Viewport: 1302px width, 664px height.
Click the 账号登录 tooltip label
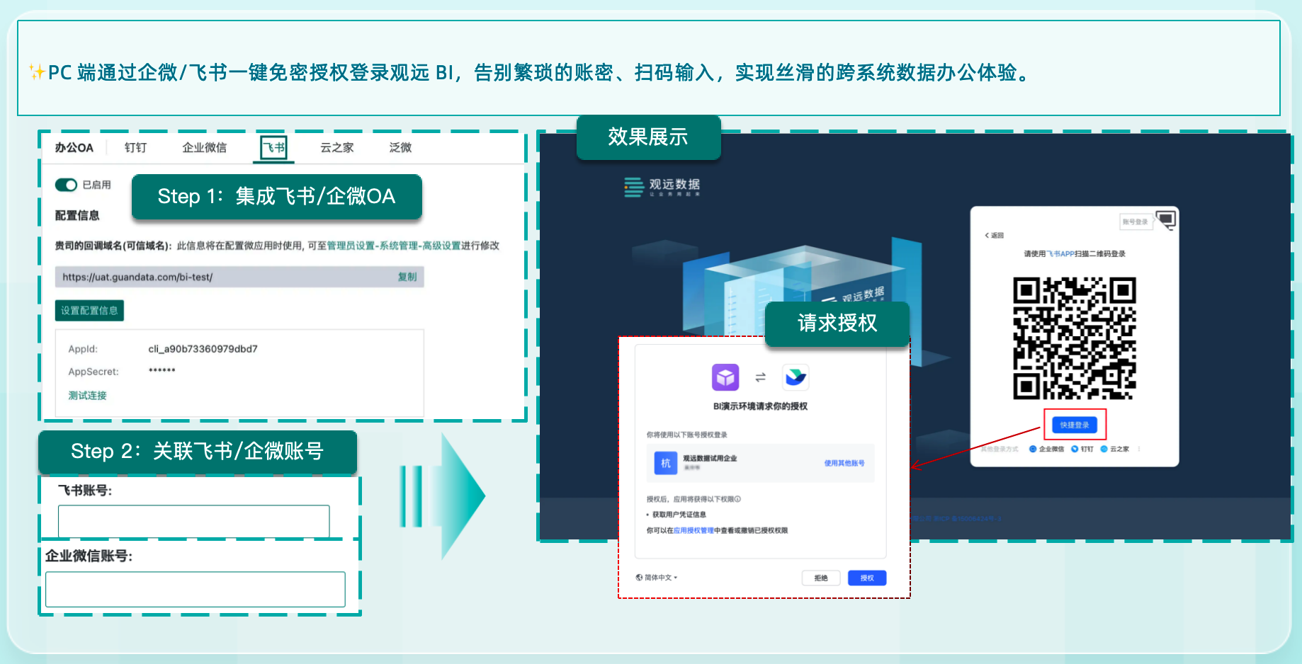coord(1135,222)
